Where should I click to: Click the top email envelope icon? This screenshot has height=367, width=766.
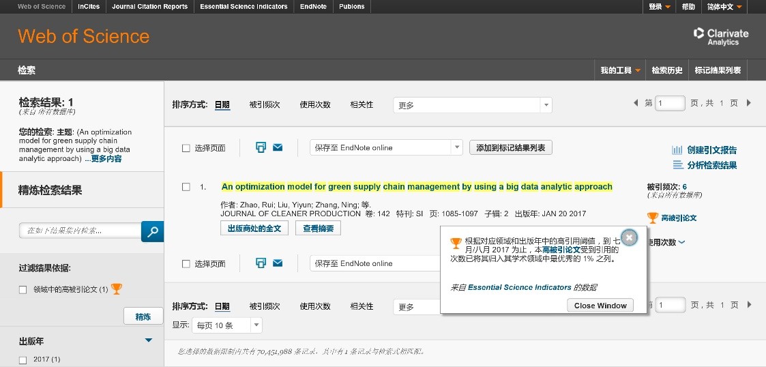[x=278, y=147]
